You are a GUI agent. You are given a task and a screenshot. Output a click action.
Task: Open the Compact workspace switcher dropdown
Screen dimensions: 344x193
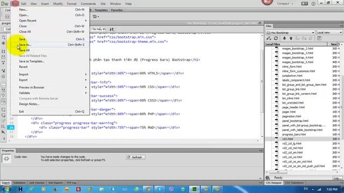[285, 4]
